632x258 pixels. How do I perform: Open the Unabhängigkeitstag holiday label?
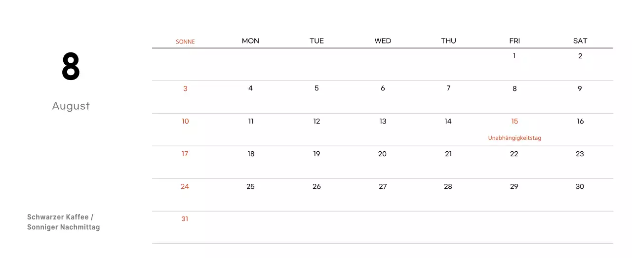tap(514, 138)
